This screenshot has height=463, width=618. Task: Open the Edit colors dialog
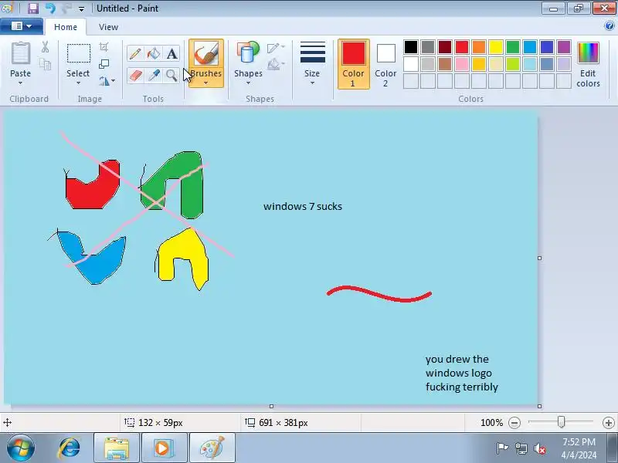coord(588,64)
